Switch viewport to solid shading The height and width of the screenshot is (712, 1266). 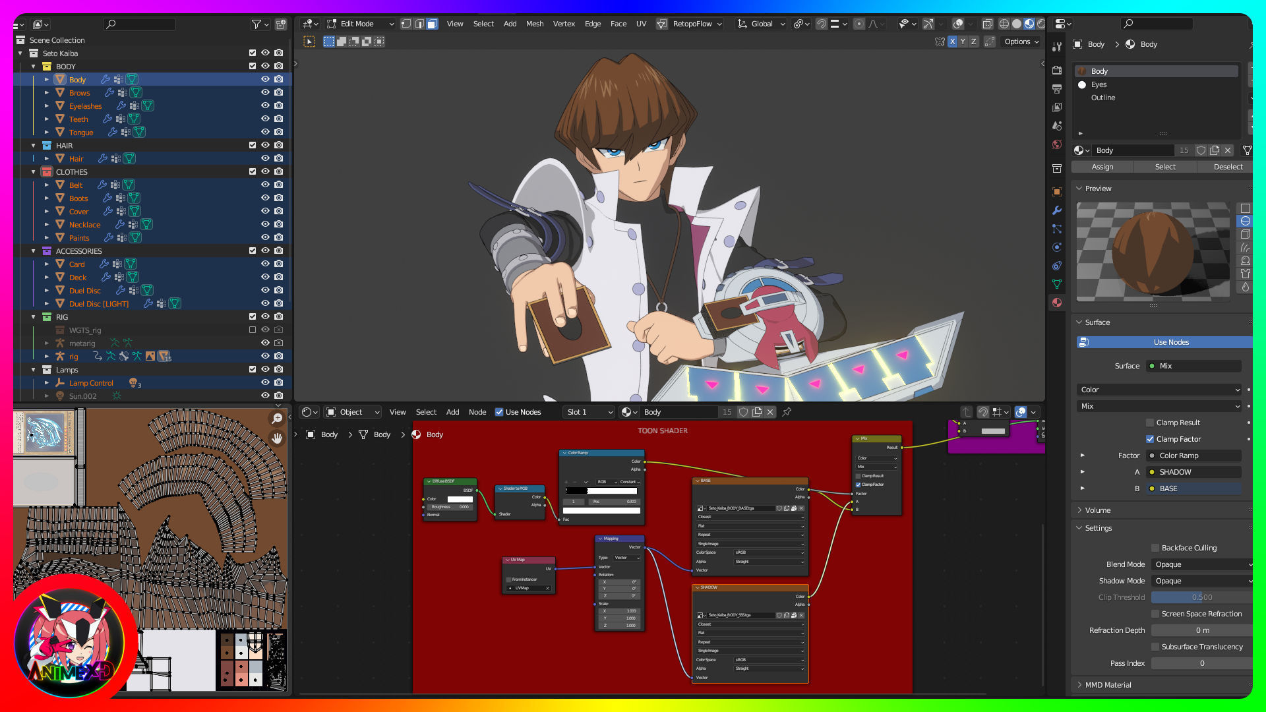tap(1017, 24)
